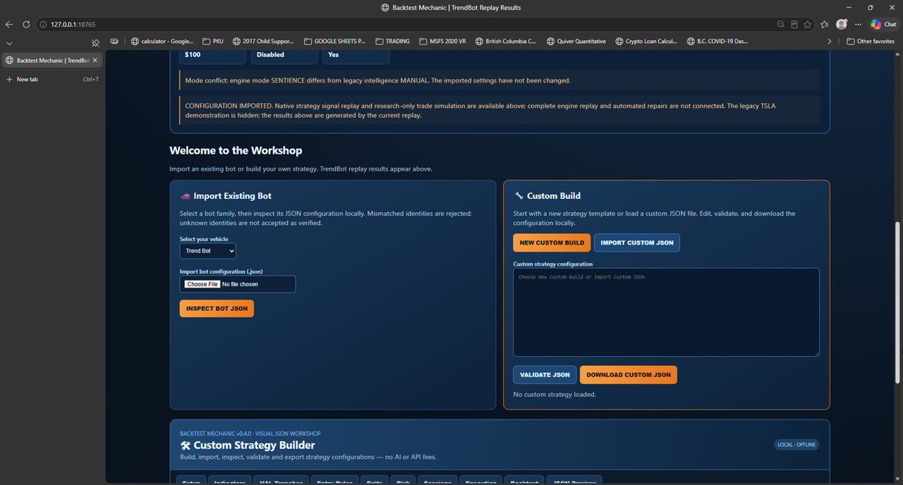Open the calculator - Google bookmark
This screenshot has width=903, height=485.
[x=162, y=41]
